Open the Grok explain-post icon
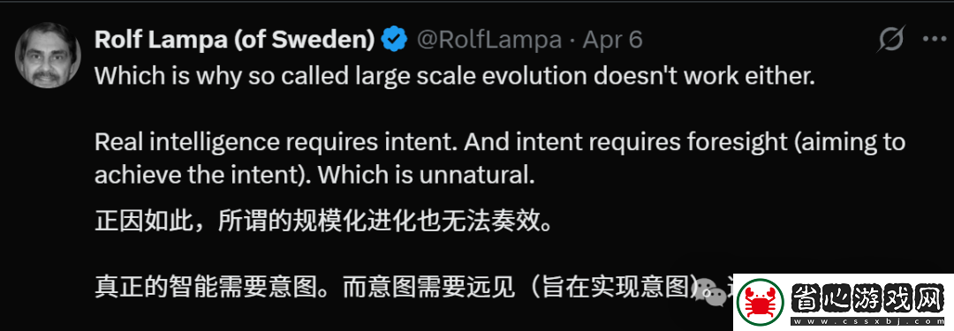Image resolution: width=954 pixels, height=331 pixels. tap(892, 40)
